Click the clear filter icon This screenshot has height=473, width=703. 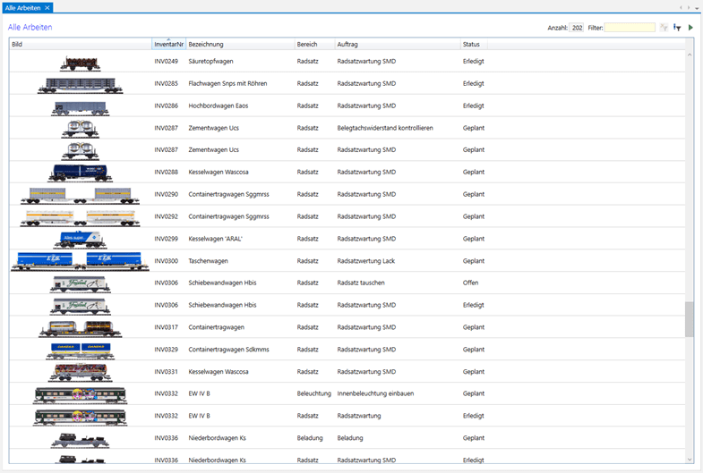point(664,28)
